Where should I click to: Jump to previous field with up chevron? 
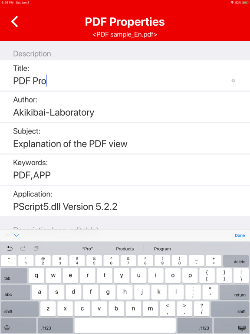pos(7,235)
